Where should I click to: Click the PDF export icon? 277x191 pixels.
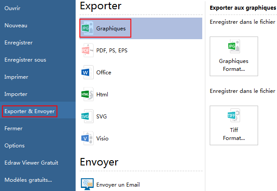coord(87,50)
